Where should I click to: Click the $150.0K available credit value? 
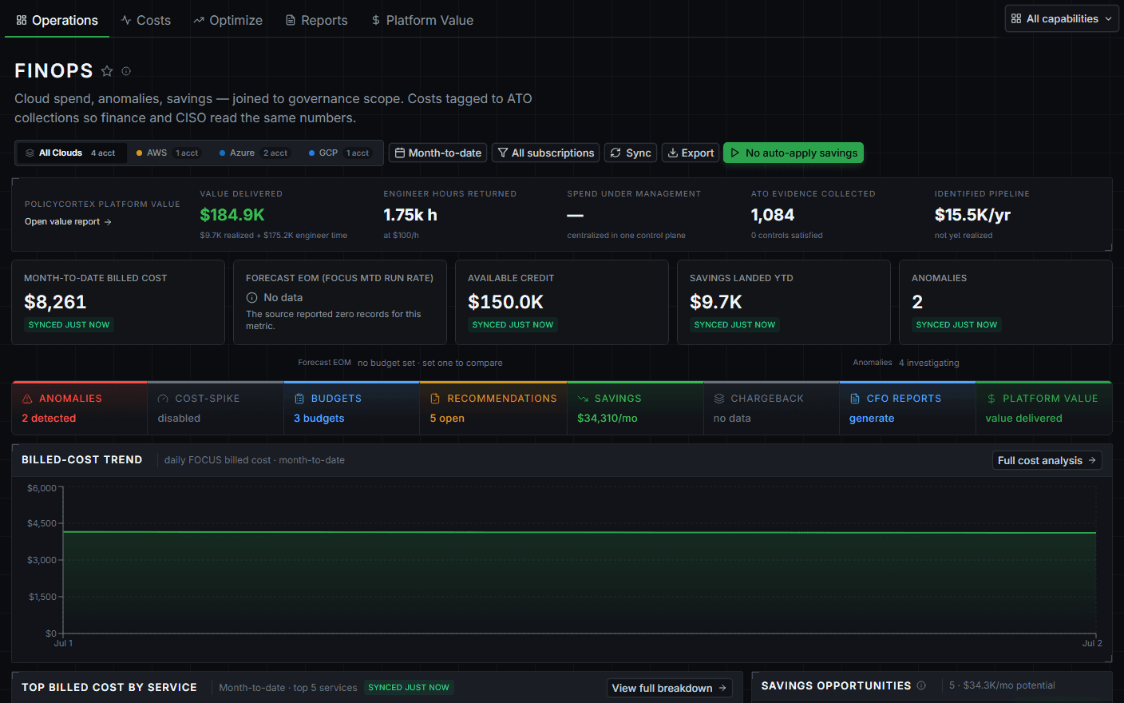(x=505, y=302)
